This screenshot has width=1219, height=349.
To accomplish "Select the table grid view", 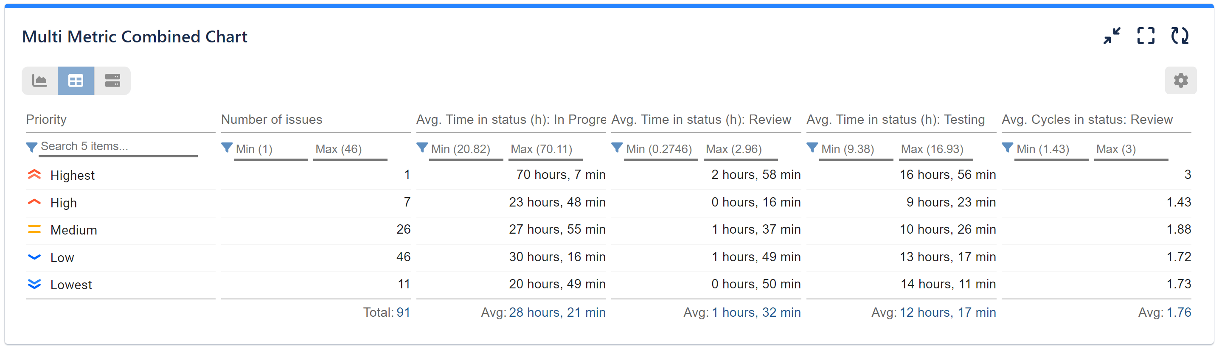I will (x=76, y=81).
